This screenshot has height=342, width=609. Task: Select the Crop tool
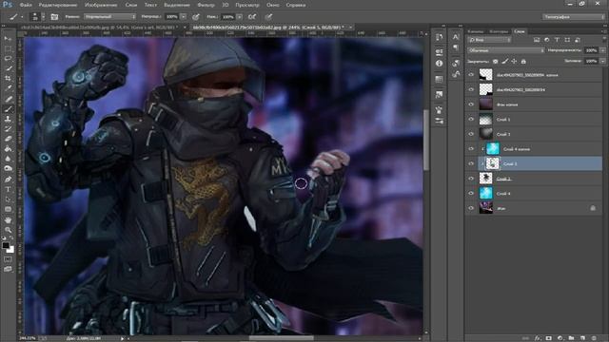point(8,79)
